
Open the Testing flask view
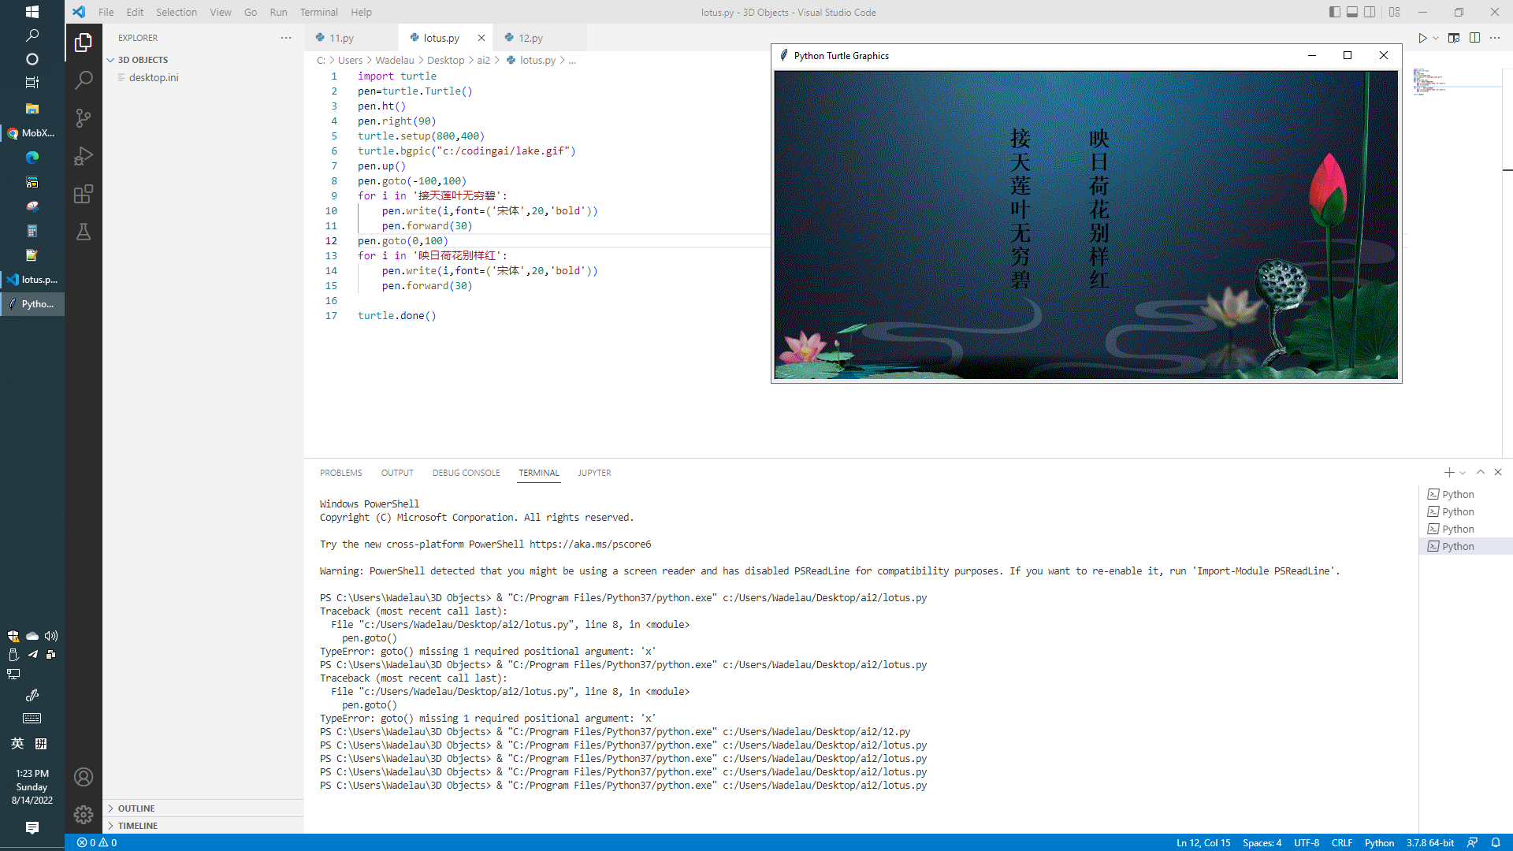pos(84,232)
